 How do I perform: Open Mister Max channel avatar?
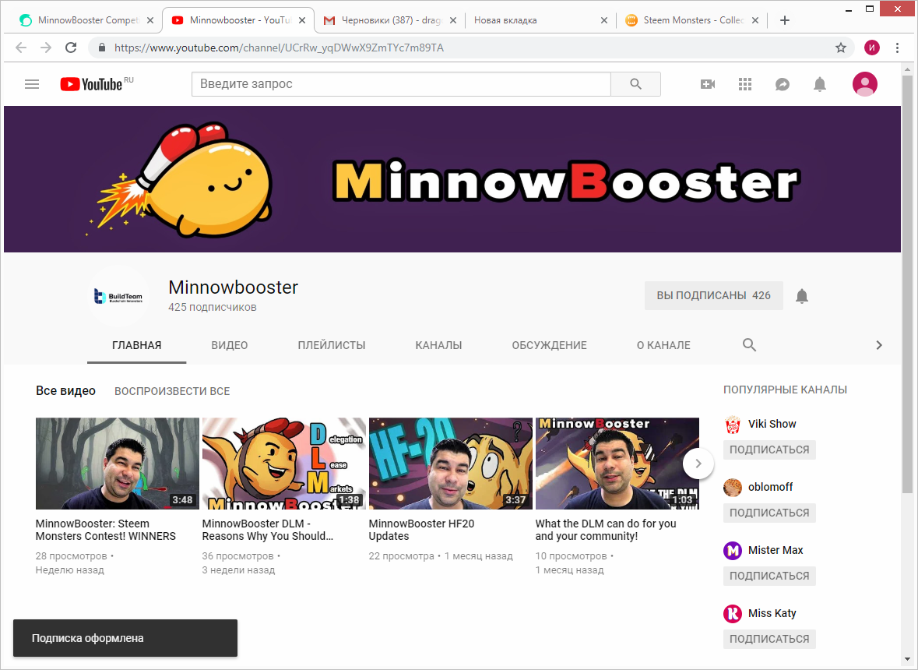[733, 551]
